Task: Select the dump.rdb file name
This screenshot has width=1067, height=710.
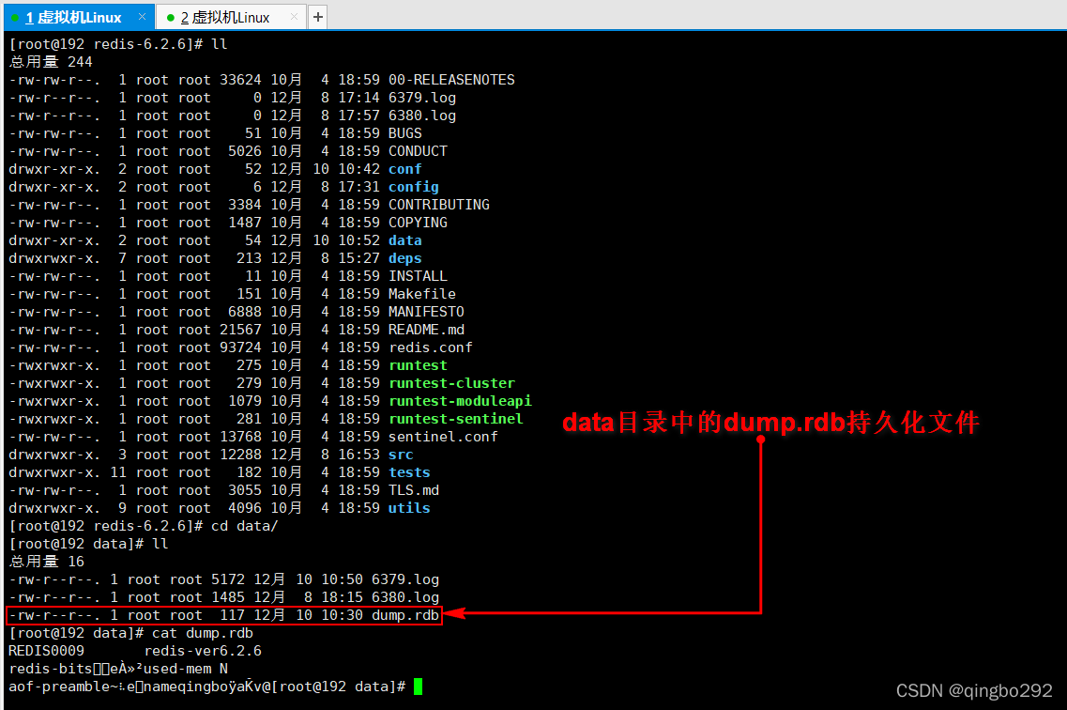Action: 404,615
